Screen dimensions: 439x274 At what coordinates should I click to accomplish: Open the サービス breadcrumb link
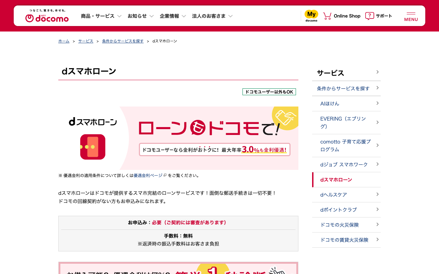click(x=86, y=41)
